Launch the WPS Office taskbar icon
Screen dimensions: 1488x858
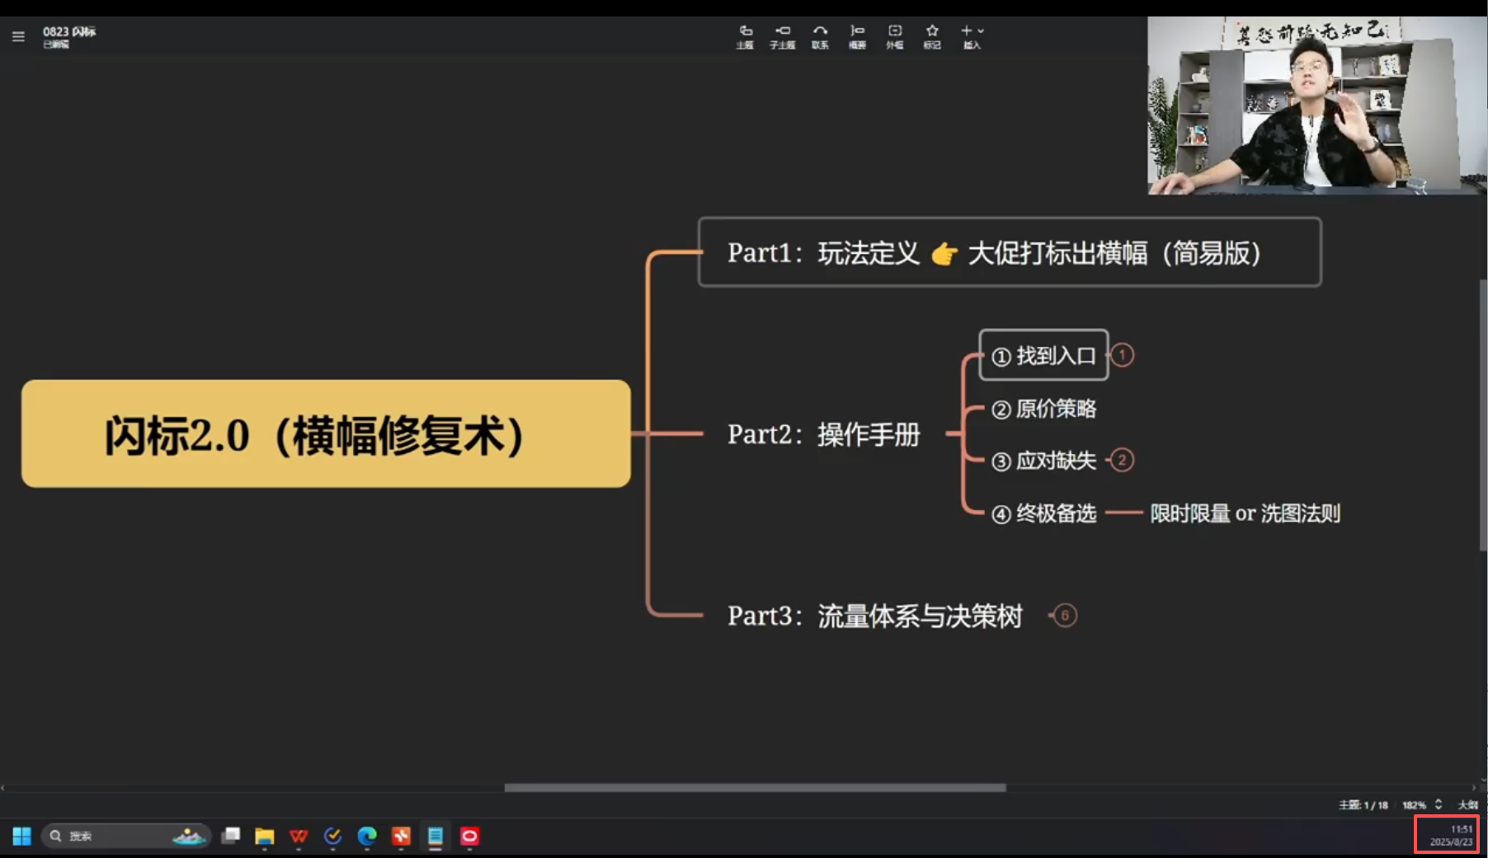click(299, 837)
